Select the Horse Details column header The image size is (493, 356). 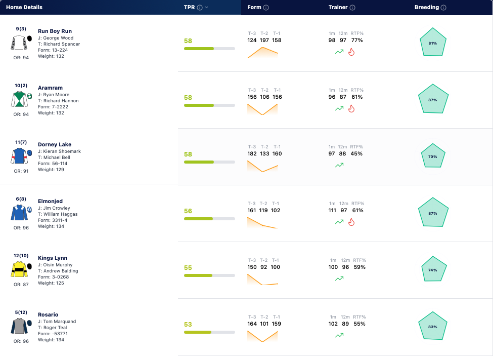pos(24,7)
